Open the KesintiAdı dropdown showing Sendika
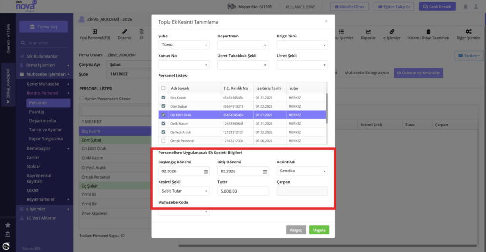Screen dimensions: 486x252 pos(302,171)
